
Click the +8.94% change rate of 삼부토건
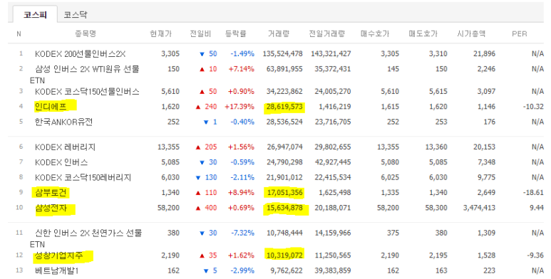click(242, 193)
